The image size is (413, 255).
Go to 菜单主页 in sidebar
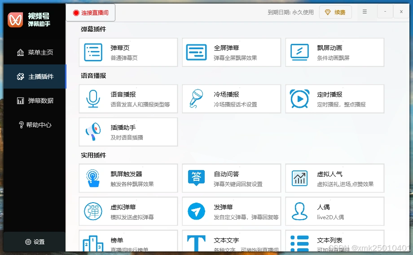[x=35, y=52]
